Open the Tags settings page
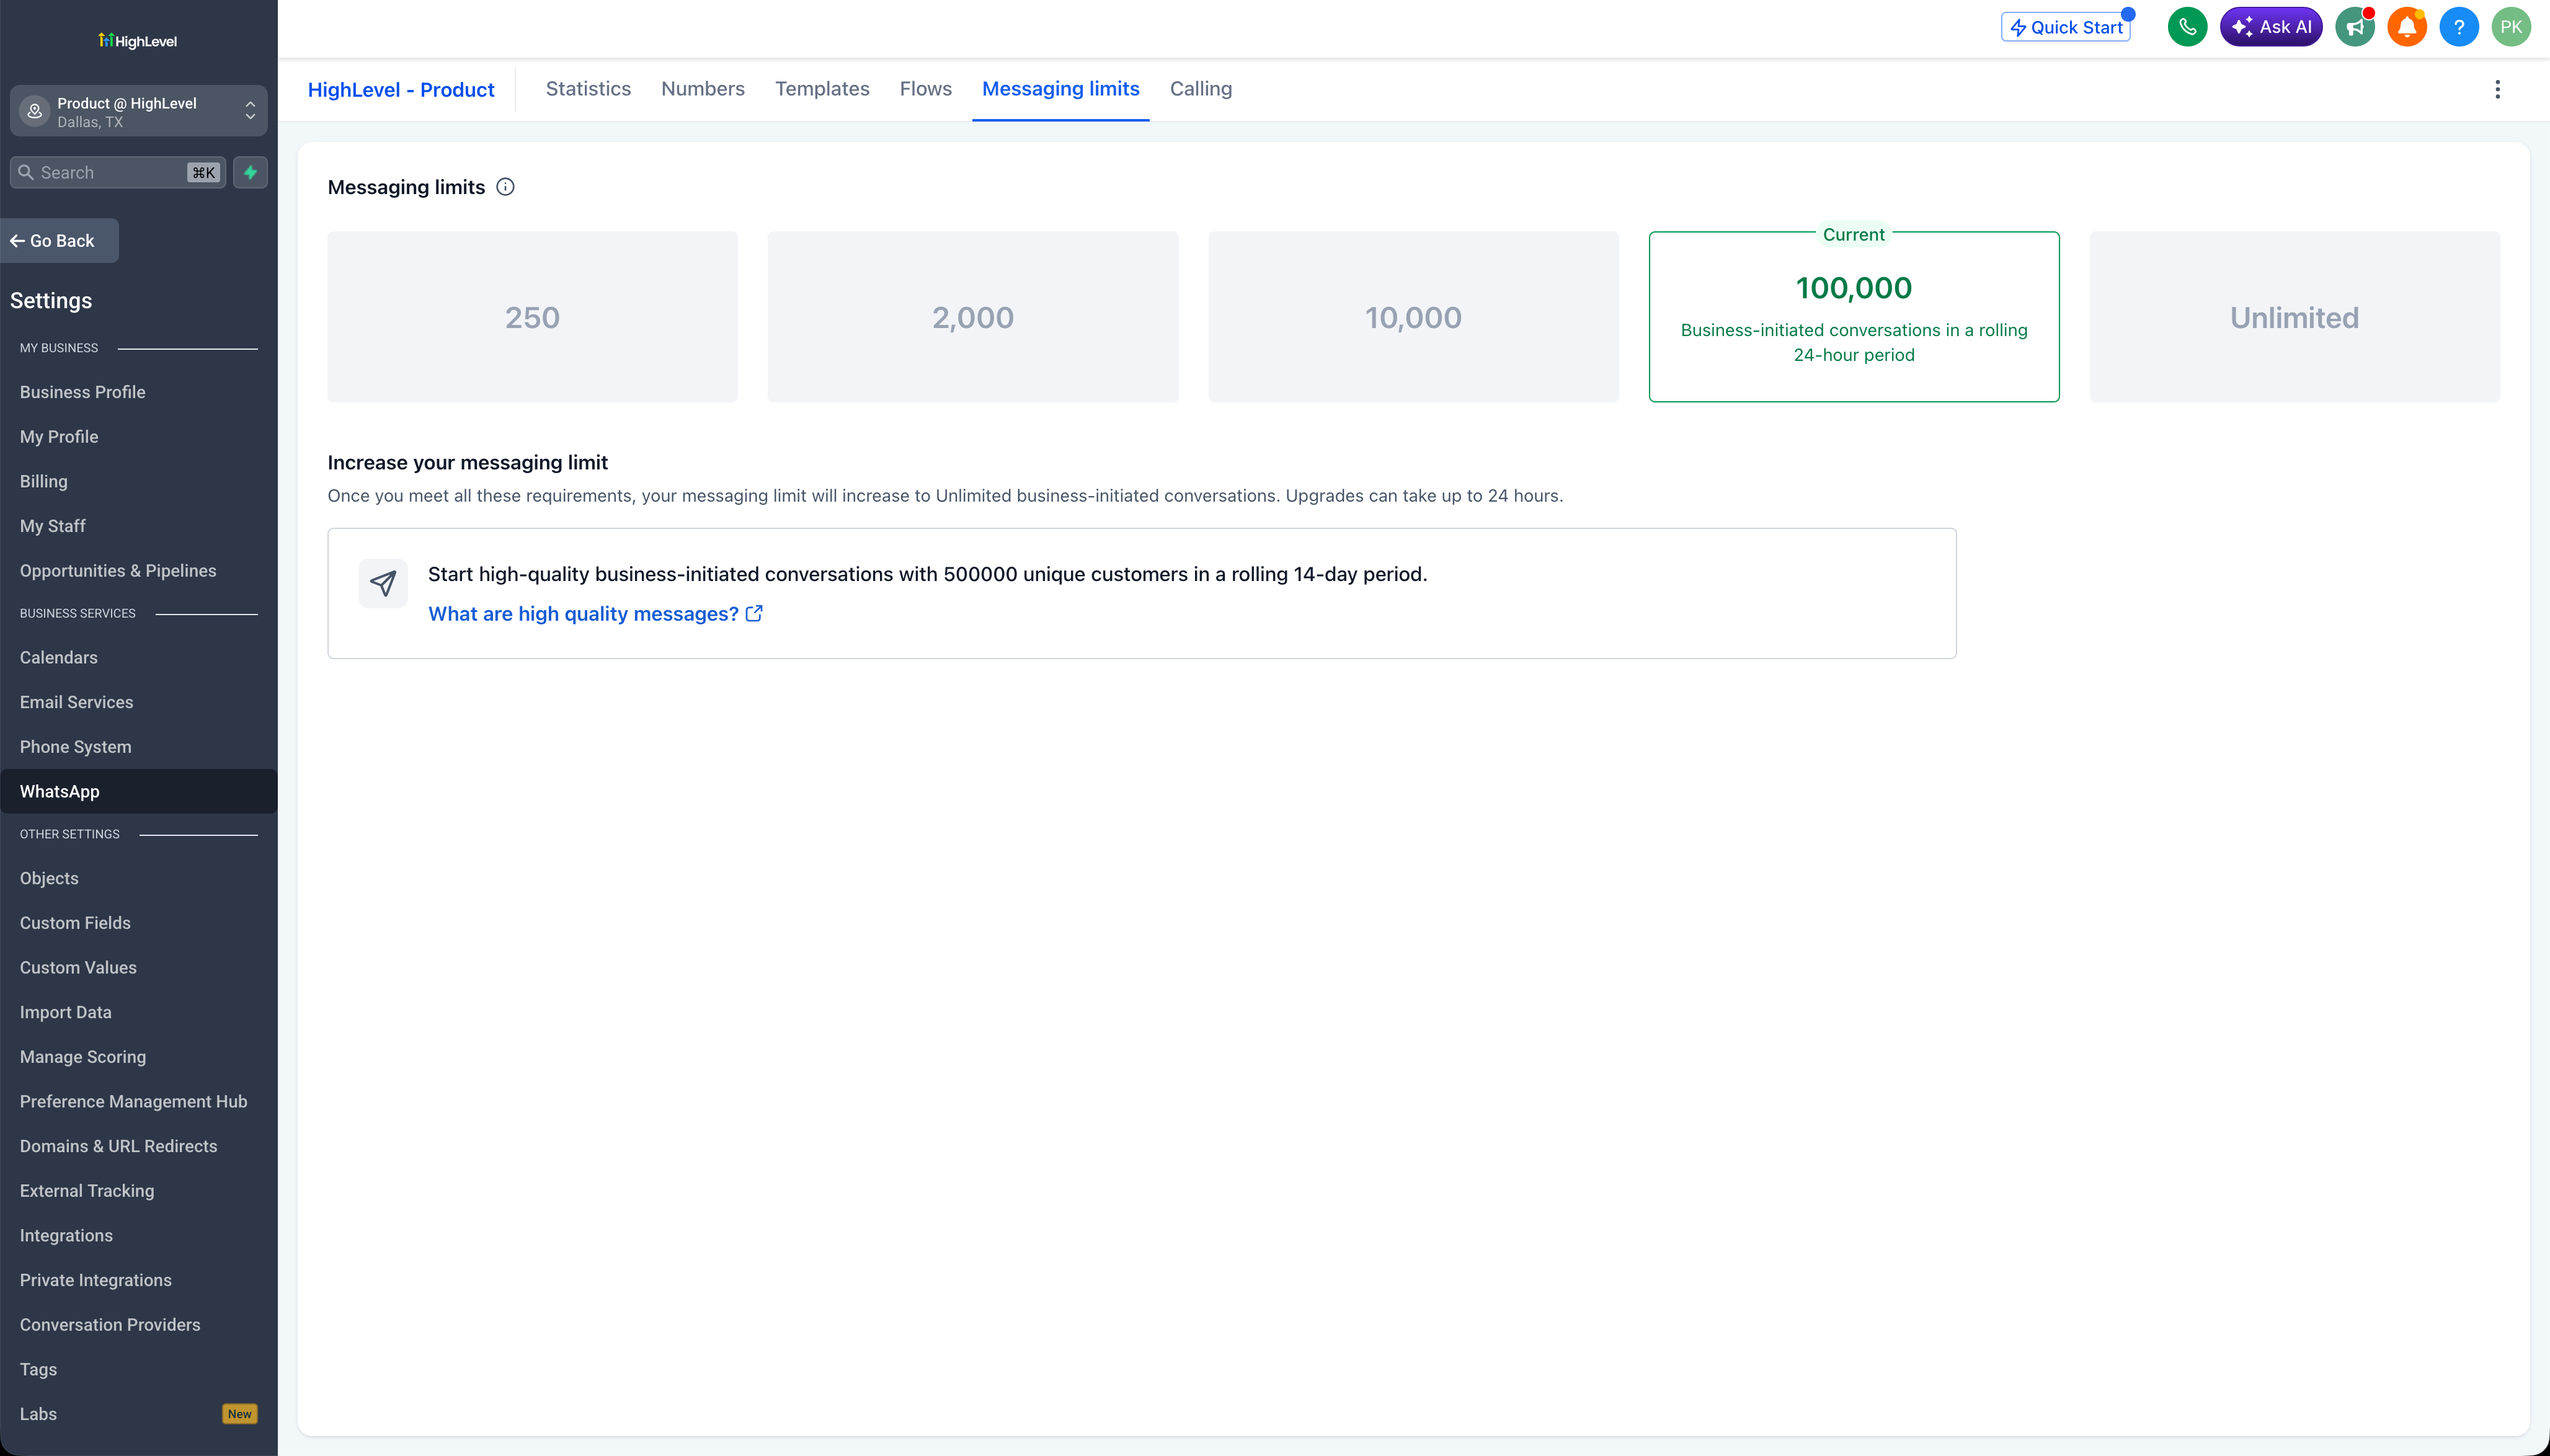Image resolution: width=2550 pixels, height=1456 pixels. (x=38, y=1369)
